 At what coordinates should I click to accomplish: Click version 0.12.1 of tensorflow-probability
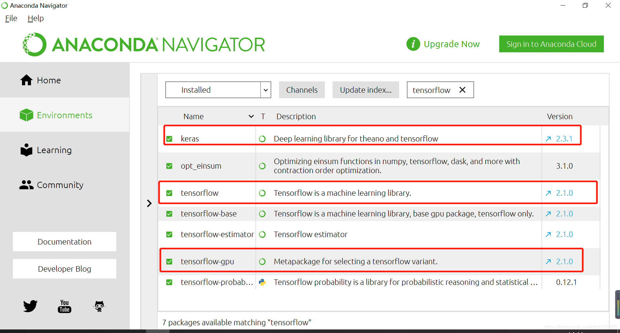(566, 282)
